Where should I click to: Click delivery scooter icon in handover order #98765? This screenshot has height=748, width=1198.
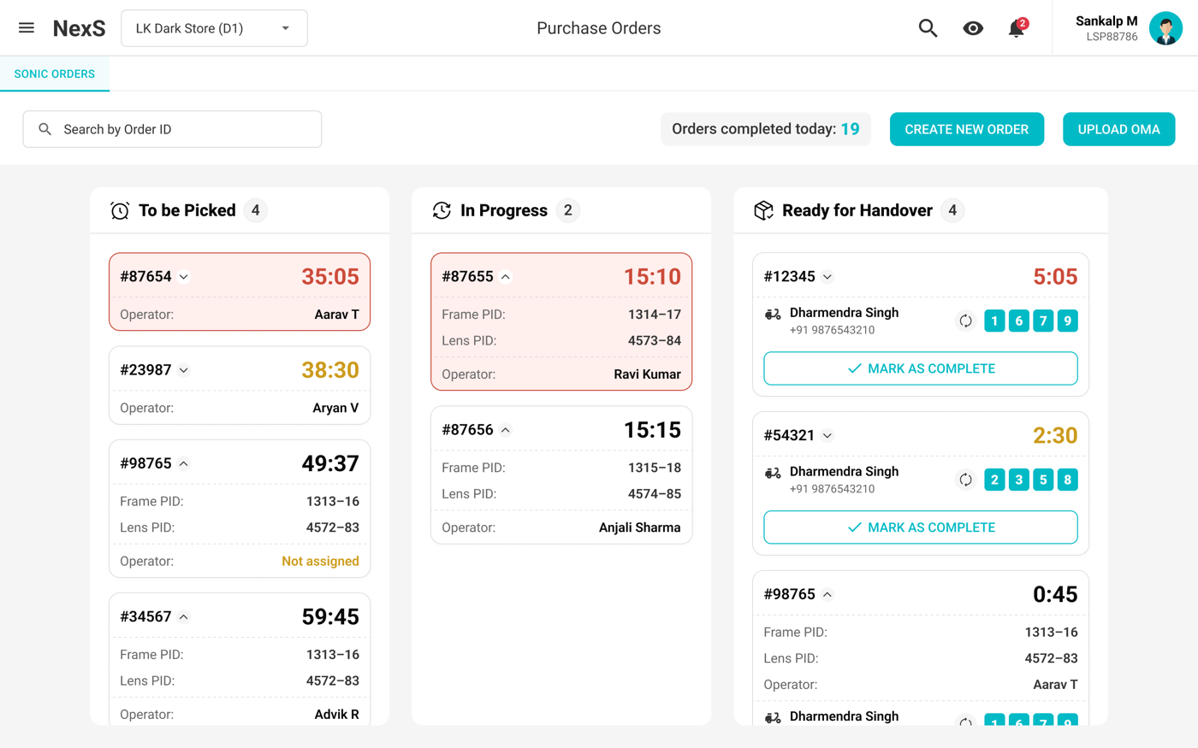coord(773,718)
